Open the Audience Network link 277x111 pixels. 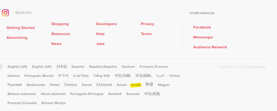(210, 47)
